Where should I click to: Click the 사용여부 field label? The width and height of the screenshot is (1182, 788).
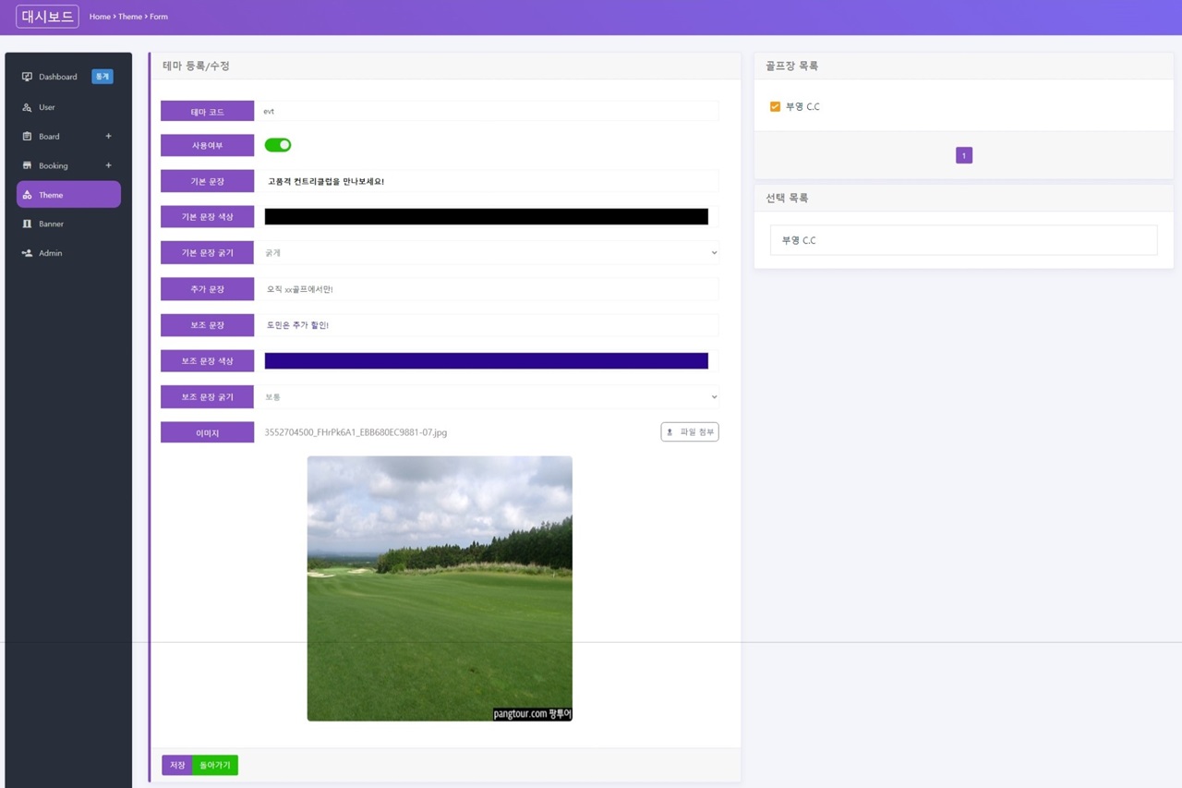pos(208,145)
